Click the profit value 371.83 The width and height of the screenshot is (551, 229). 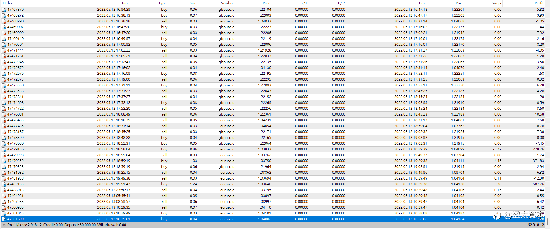(x=538, y=161)
